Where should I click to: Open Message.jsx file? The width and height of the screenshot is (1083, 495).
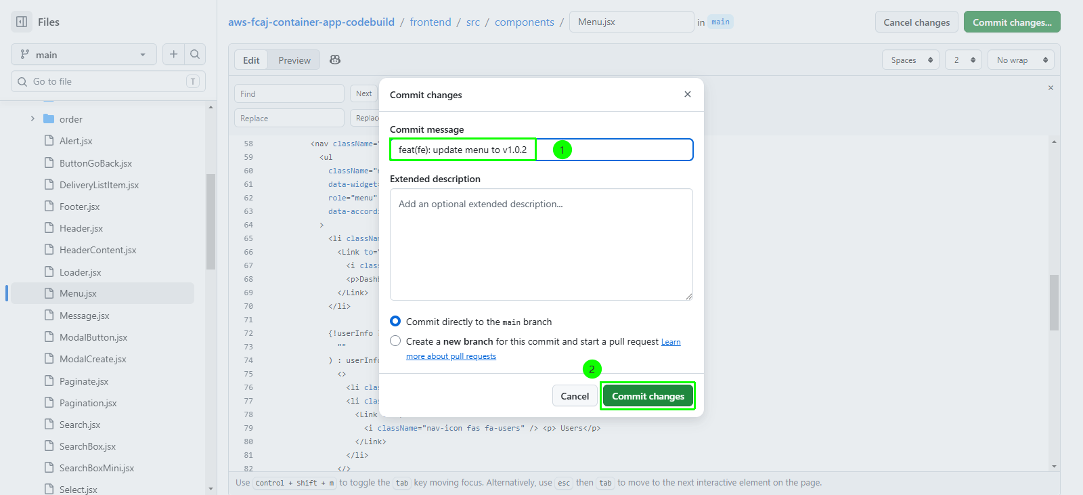click(x=84, y=316)
